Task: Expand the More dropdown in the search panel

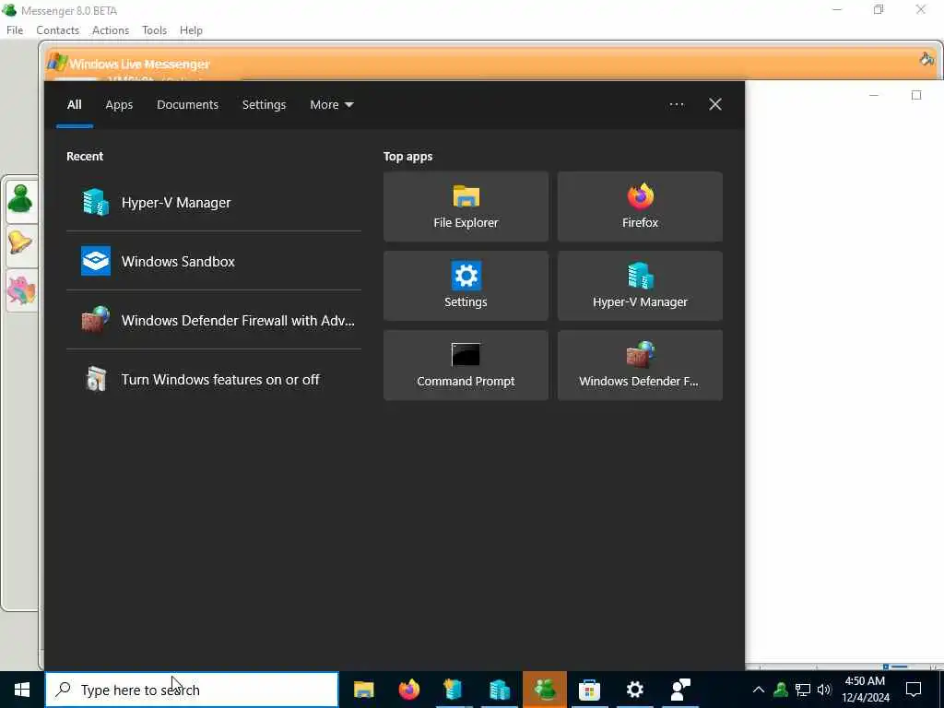Action: [332, 105]
